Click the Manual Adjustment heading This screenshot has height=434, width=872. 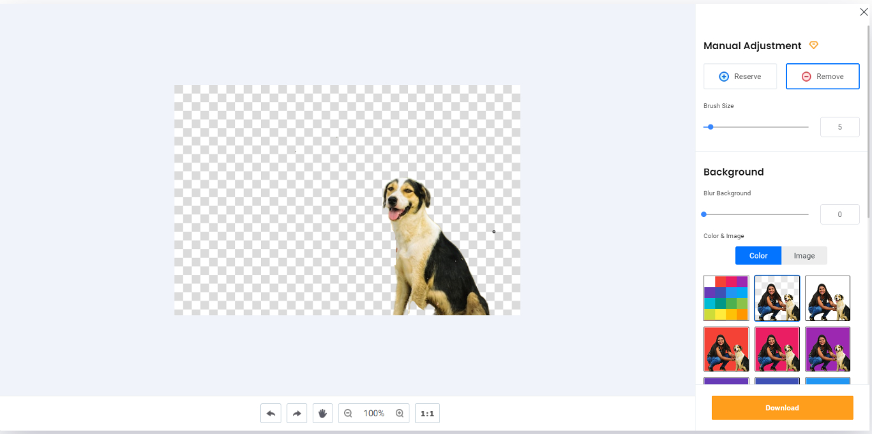pyautogui.click(x=752, y=46)
